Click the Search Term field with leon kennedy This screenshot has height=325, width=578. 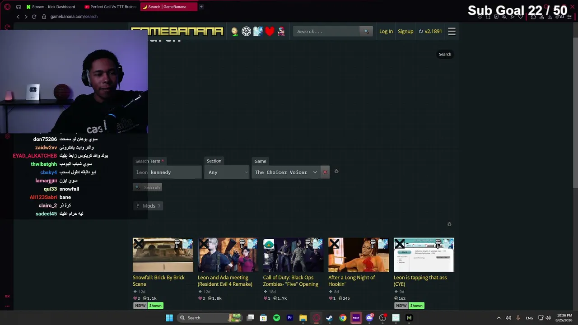167,172
